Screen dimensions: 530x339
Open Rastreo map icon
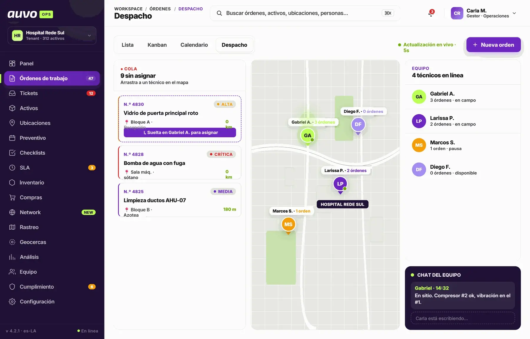12,227
